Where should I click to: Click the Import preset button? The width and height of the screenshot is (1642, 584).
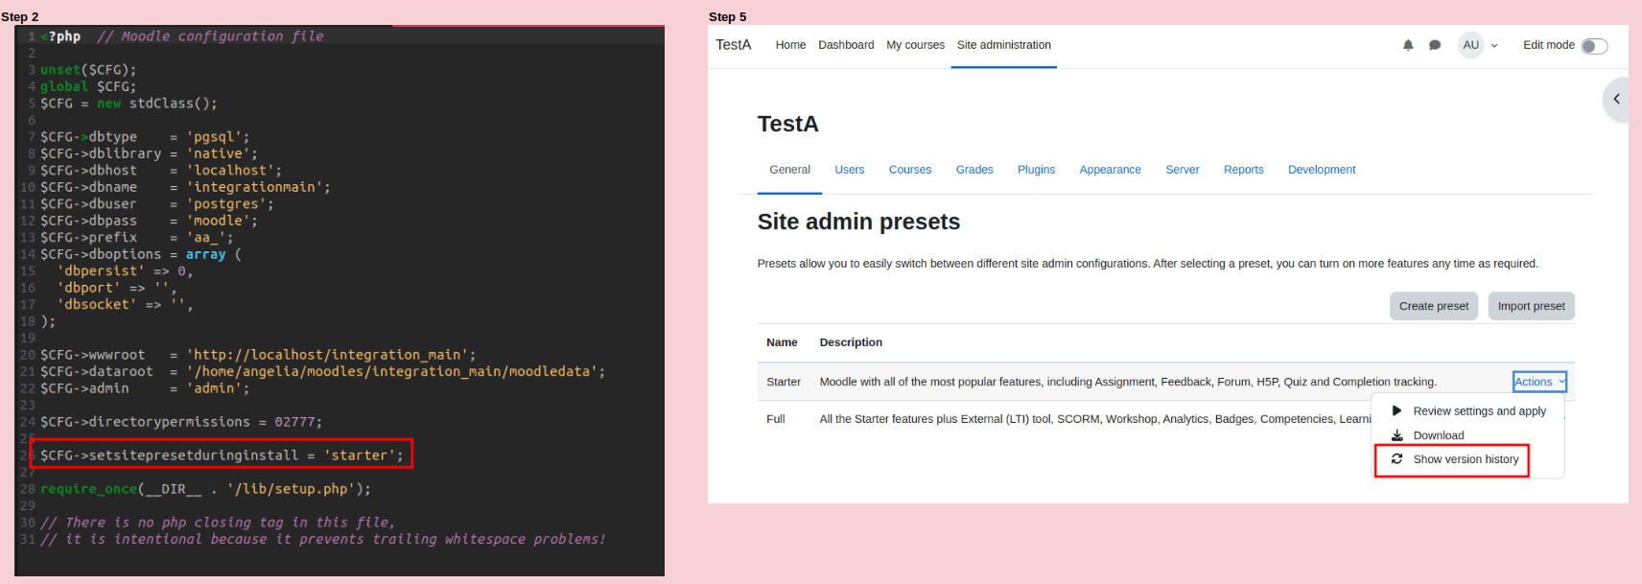[1531, 306]
